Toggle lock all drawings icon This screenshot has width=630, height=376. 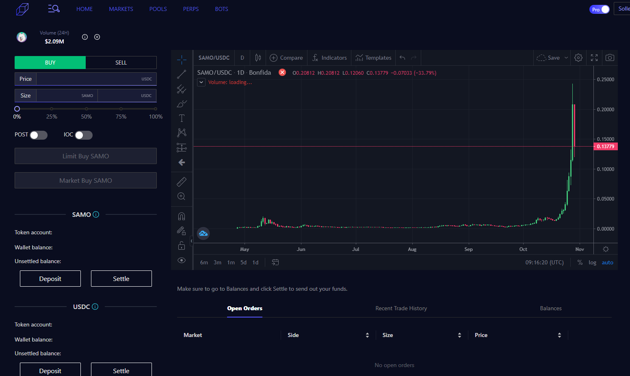pyautogui.click(x=182, y=245)
